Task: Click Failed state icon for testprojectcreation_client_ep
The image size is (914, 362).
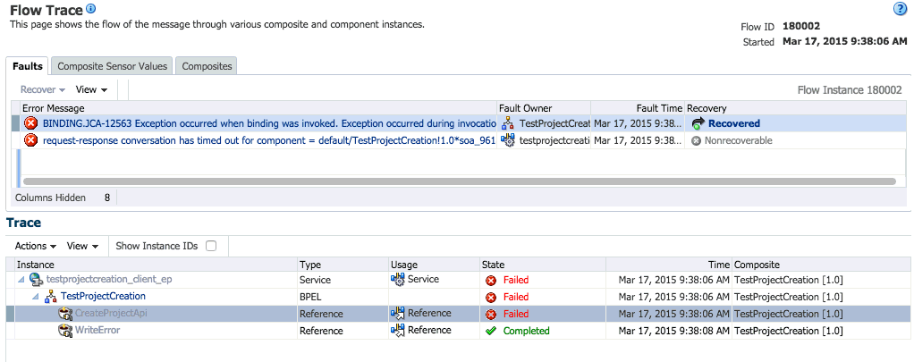Action: pyautogui.click(x=491, y=280)
